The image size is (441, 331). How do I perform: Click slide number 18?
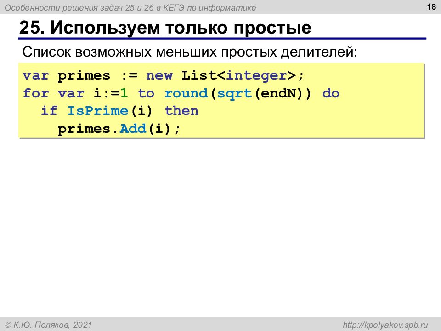431,6
